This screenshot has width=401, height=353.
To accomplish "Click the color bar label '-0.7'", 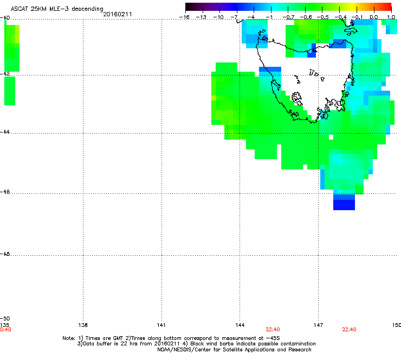I will pyautogui.click(x=288, y=17).
